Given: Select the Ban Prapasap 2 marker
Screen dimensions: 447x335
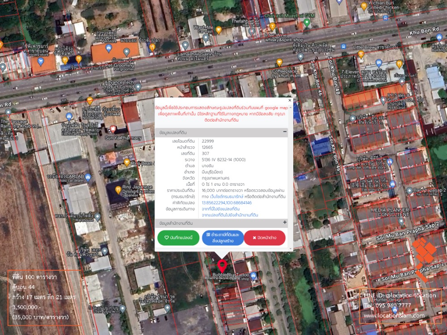Looking at the screenshot, I should tap(409, 190).
